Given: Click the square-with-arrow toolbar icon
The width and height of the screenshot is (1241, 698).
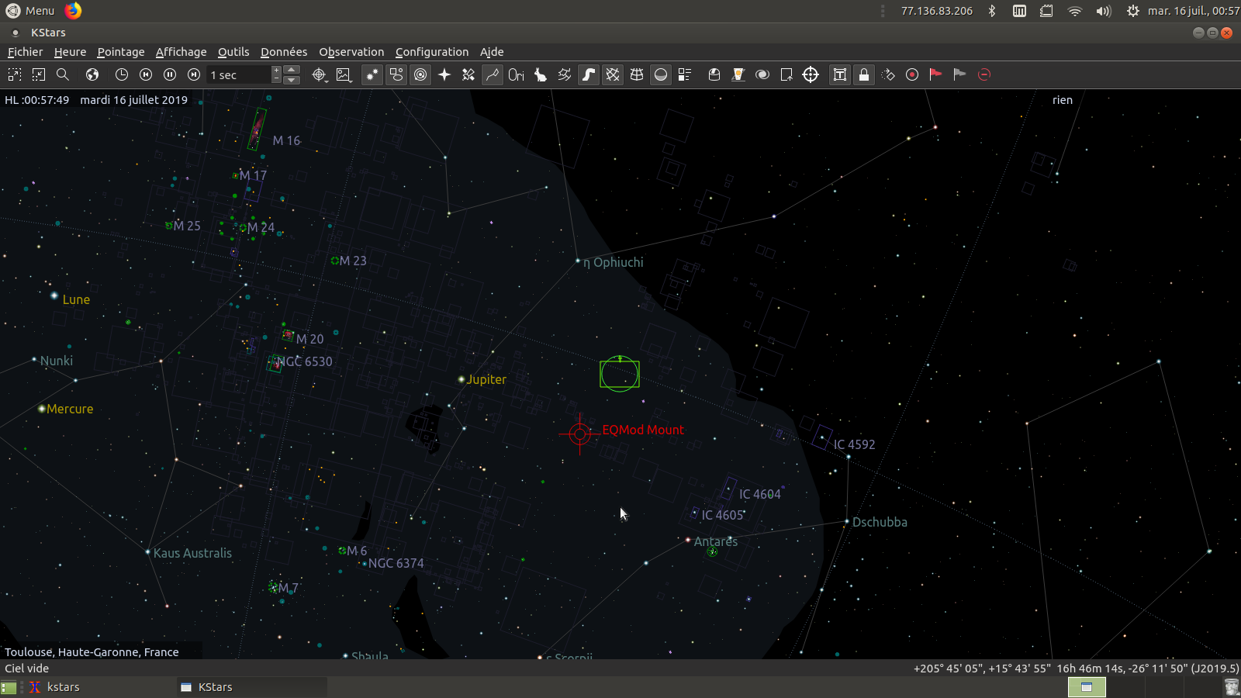Looking at the screenshot, I should pyautogui.click(x=786, y=74).
